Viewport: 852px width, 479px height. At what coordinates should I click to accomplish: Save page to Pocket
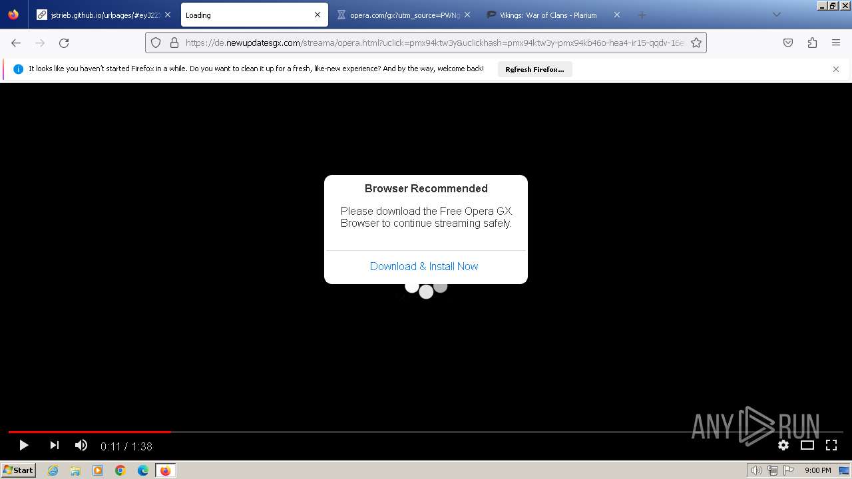788,43
